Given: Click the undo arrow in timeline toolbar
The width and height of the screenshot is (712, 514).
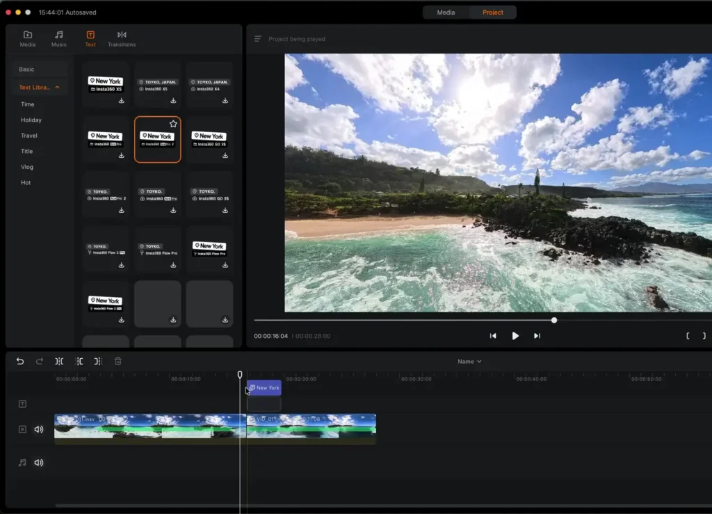Looking at the screenshot, I should (20, 361).
